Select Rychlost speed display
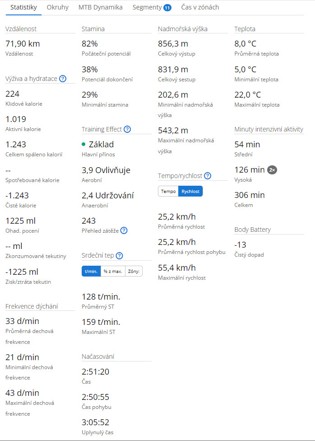 [x=190, y=191]
